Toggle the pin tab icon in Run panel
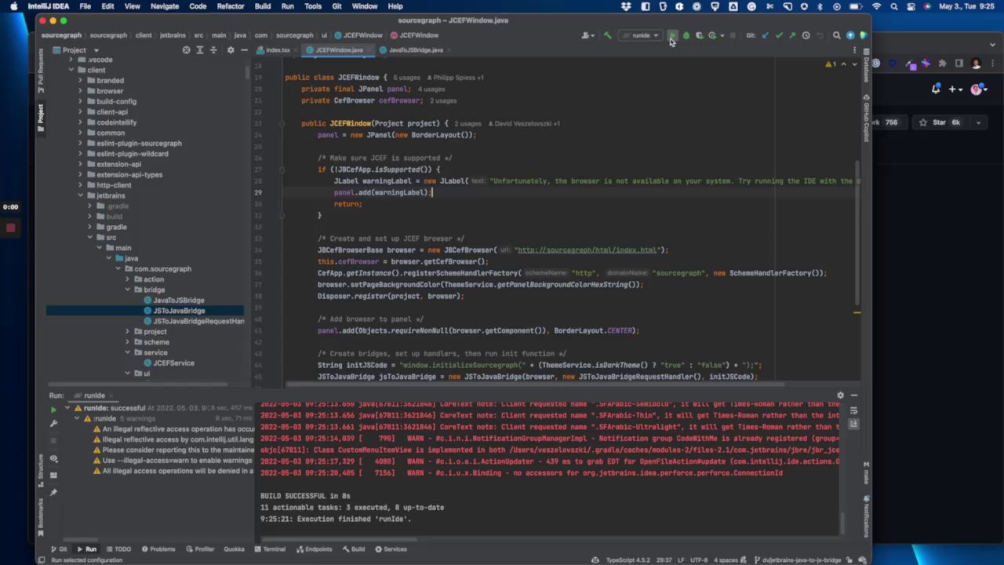1004x565 pixels. pos(53,492)
